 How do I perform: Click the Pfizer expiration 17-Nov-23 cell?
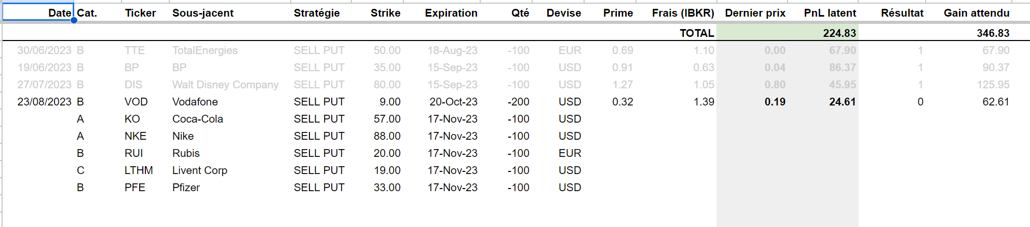point(452,188)
